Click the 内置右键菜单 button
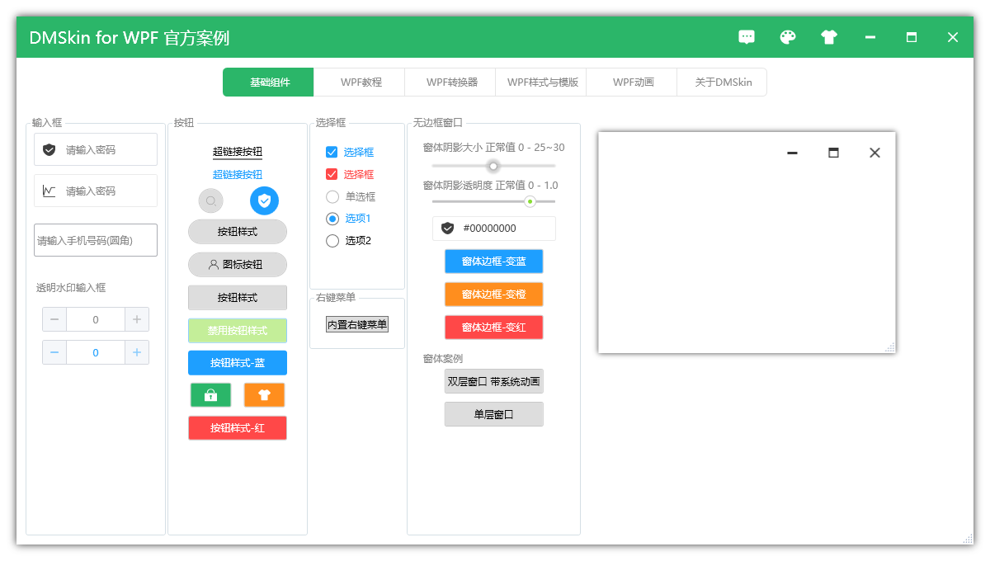 [356, 324]
